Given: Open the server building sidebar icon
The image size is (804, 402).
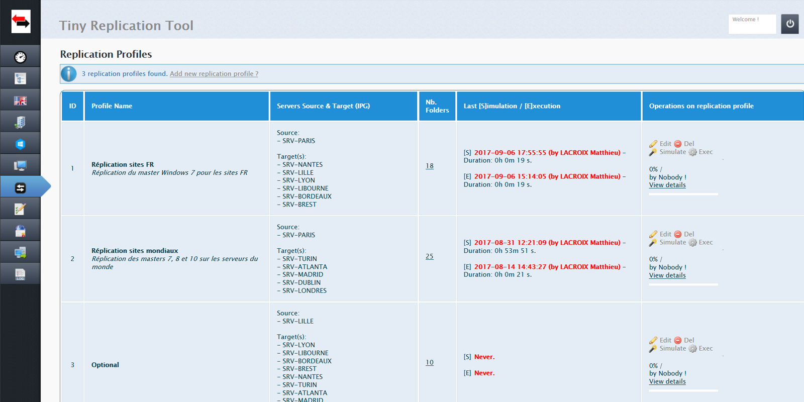Looking at the screenshot, I should [x=20, y=122].
